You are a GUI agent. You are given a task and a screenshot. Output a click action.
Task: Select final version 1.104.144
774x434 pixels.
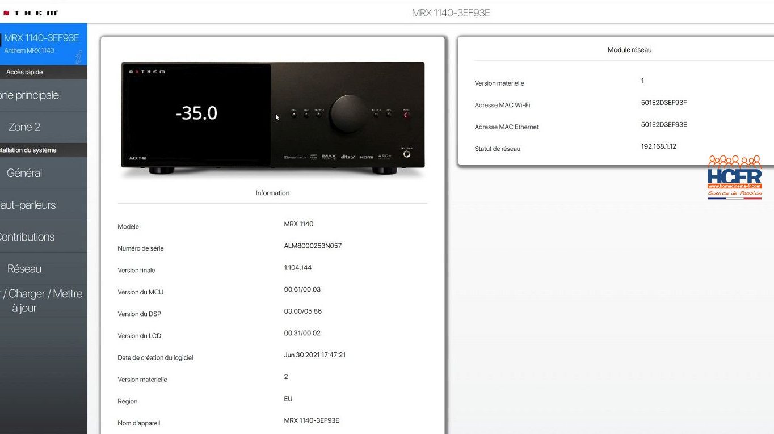[298, 268]
